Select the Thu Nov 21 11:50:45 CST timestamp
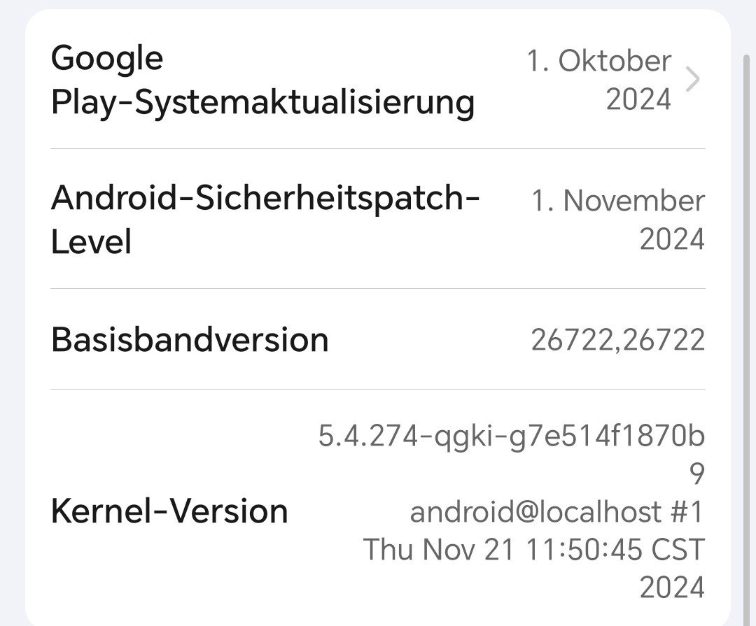Screen dimensions: 756x626 click(x=533, y=550)
